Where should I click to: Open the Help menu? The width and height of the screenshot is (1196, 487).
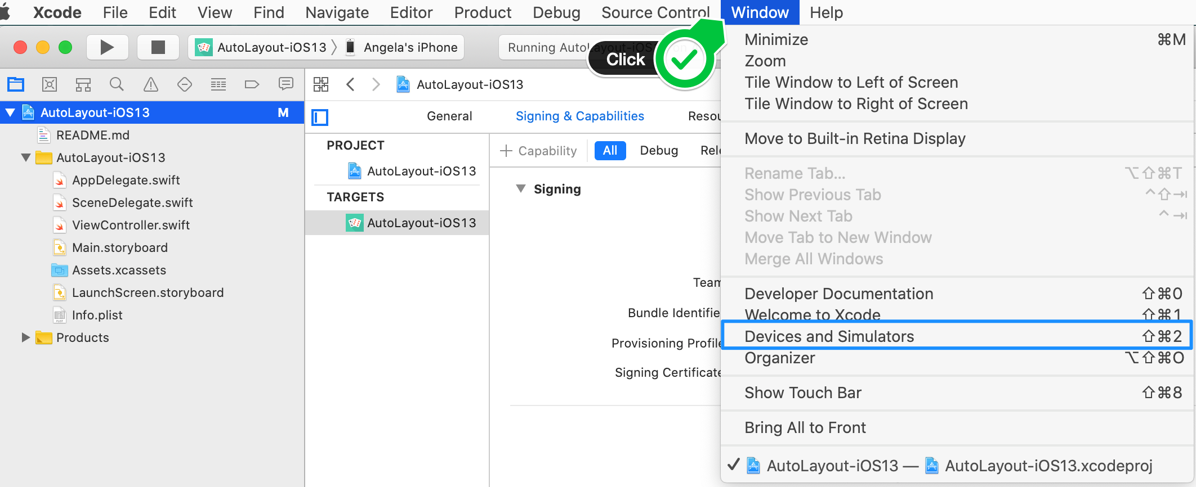(827, 12)
